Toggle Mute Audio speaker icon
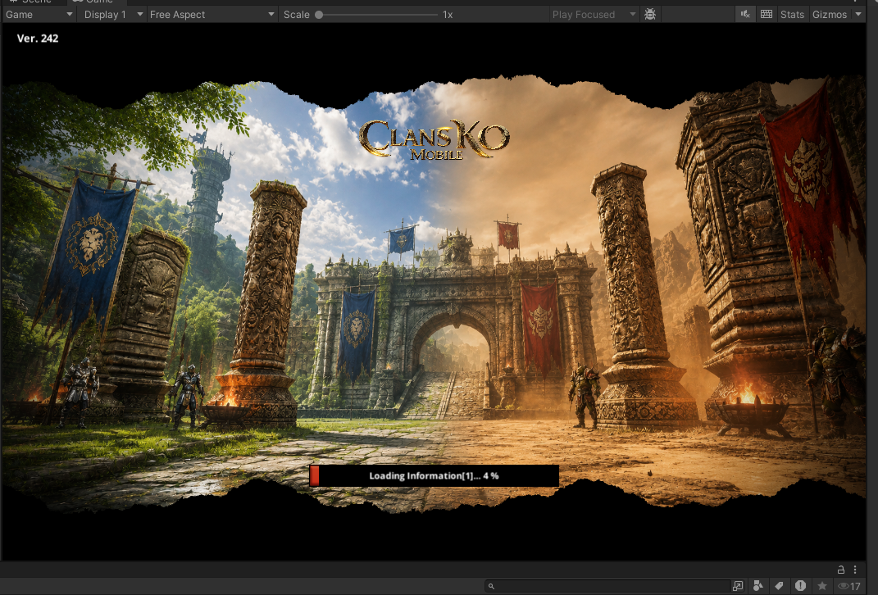Image resolution: width=878 pixels, height=595 pixels. (x=745, y=15)
